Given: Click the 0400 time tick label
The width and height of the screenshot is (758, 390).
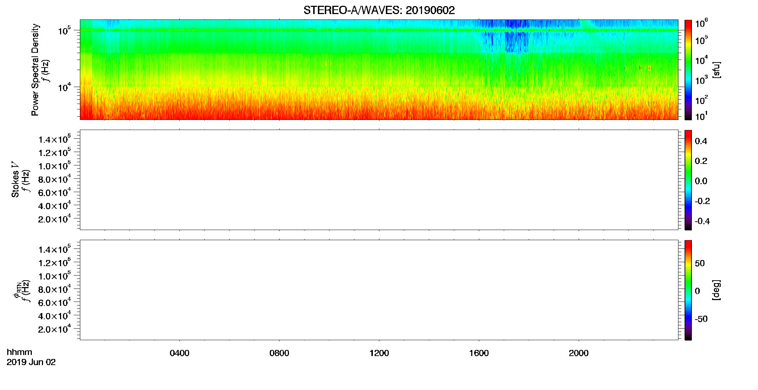Looking at the screenshot, I should click(x=179, y=353).
